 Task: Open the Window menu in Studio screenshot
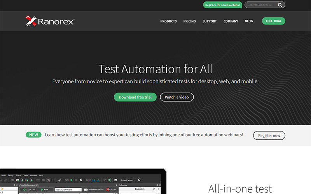coord(33,175)
